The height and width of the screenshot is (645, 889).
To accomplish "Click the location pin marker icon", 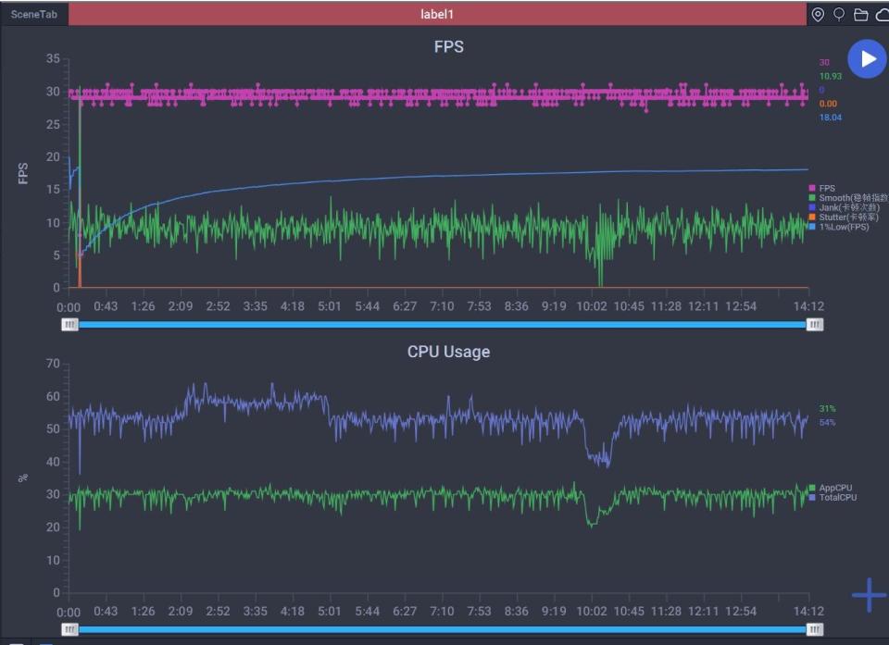I will point(818,15).
